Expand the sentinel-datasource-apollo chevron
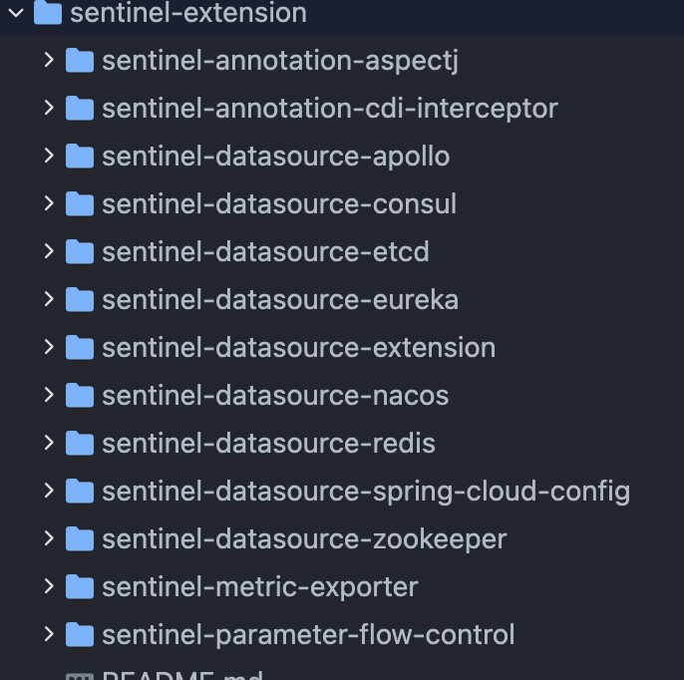The width and height of the screenshot is (684, 680). click(x=49, y=156)
